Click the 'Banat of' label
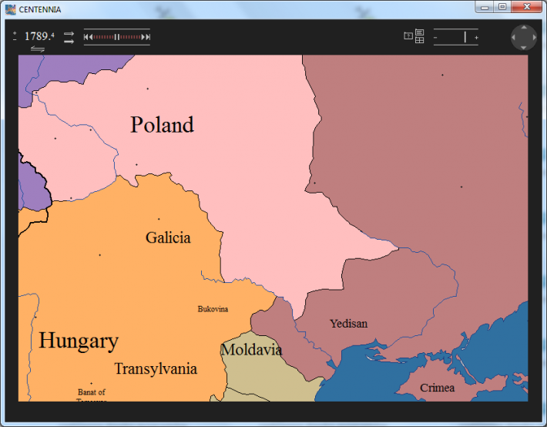The height and width of the screenshot is (427, 547). (x=92, y=392)
